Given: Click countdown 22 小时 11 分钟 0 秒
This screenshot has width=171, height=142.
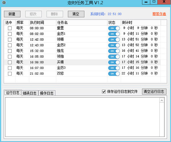Looking at the screenshot, I should tap(140, 74).
